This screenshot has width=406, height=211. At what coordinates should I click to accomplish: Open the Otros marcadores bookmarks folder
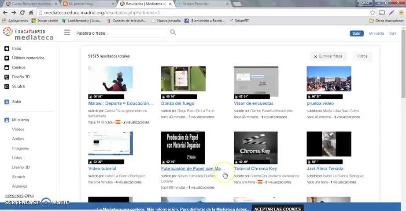click(x=386, y=20)
